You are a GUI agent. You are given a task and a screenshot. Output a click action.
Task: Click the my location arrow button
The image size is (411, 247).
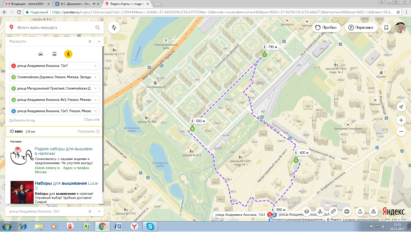(x=401, y=107)
